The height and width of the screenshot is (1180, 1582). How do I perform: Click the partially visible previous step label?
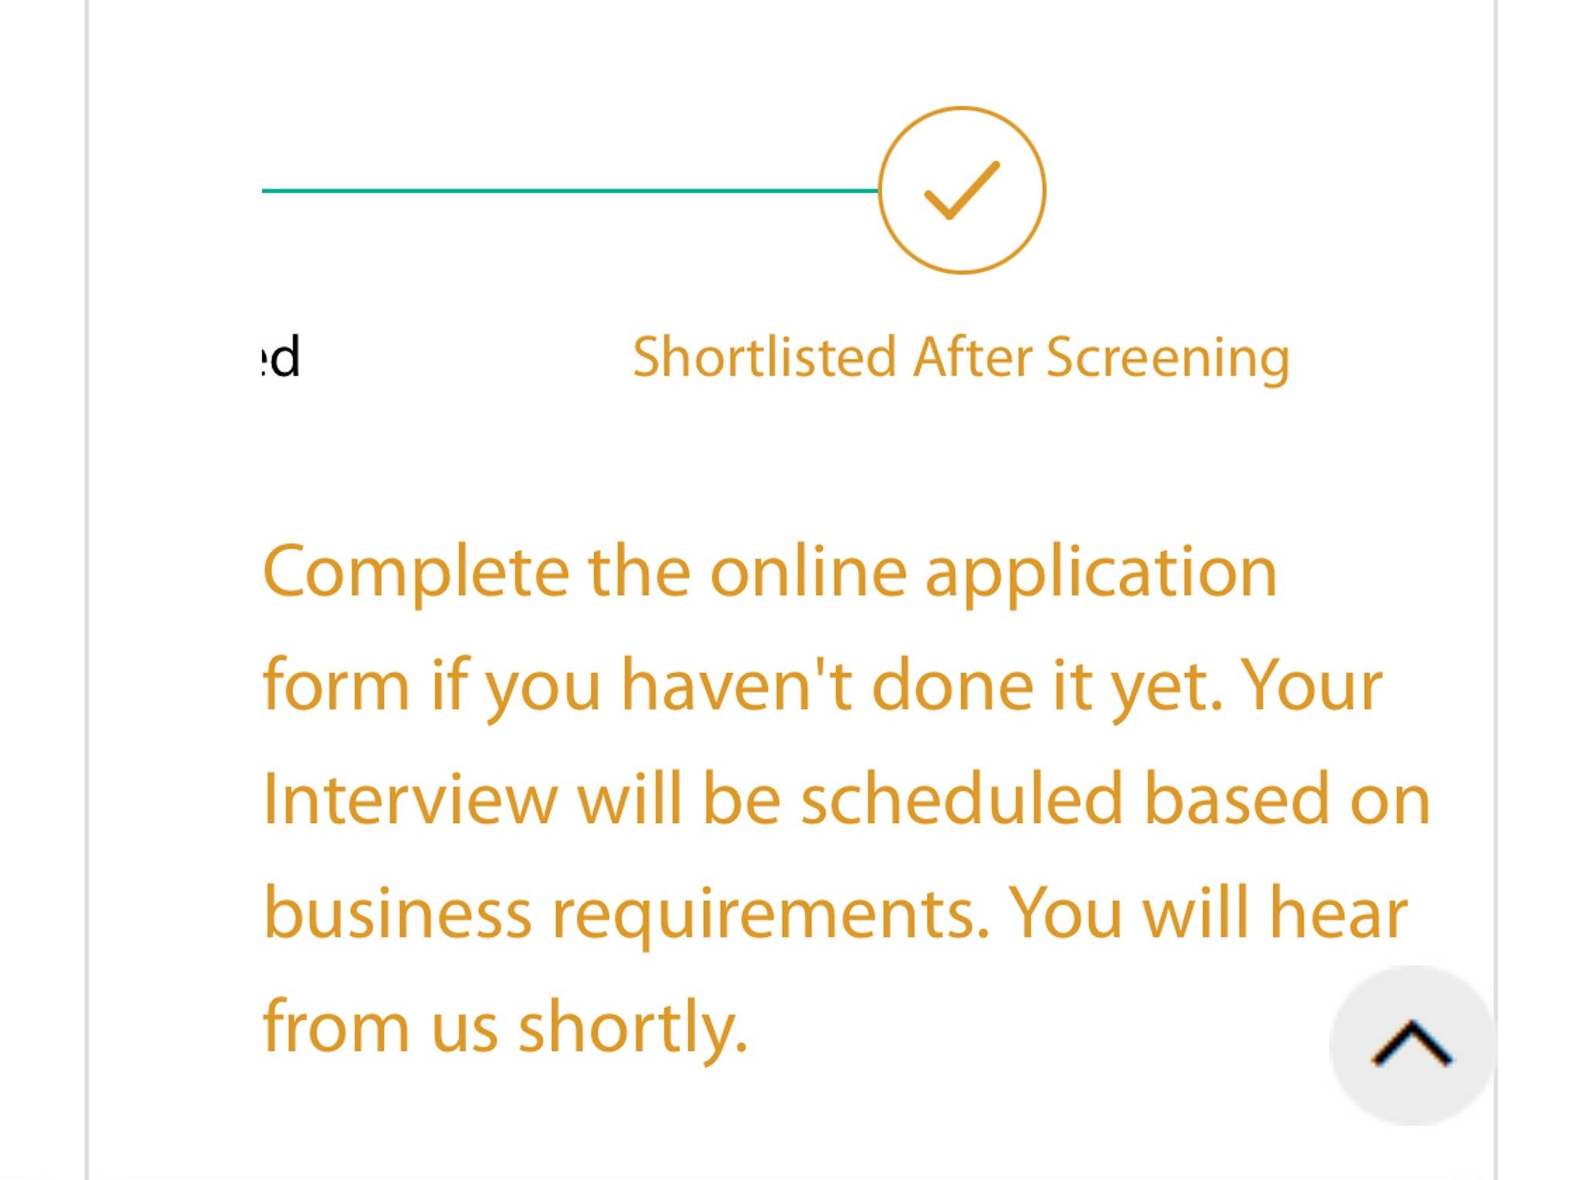tap(280, 357)
